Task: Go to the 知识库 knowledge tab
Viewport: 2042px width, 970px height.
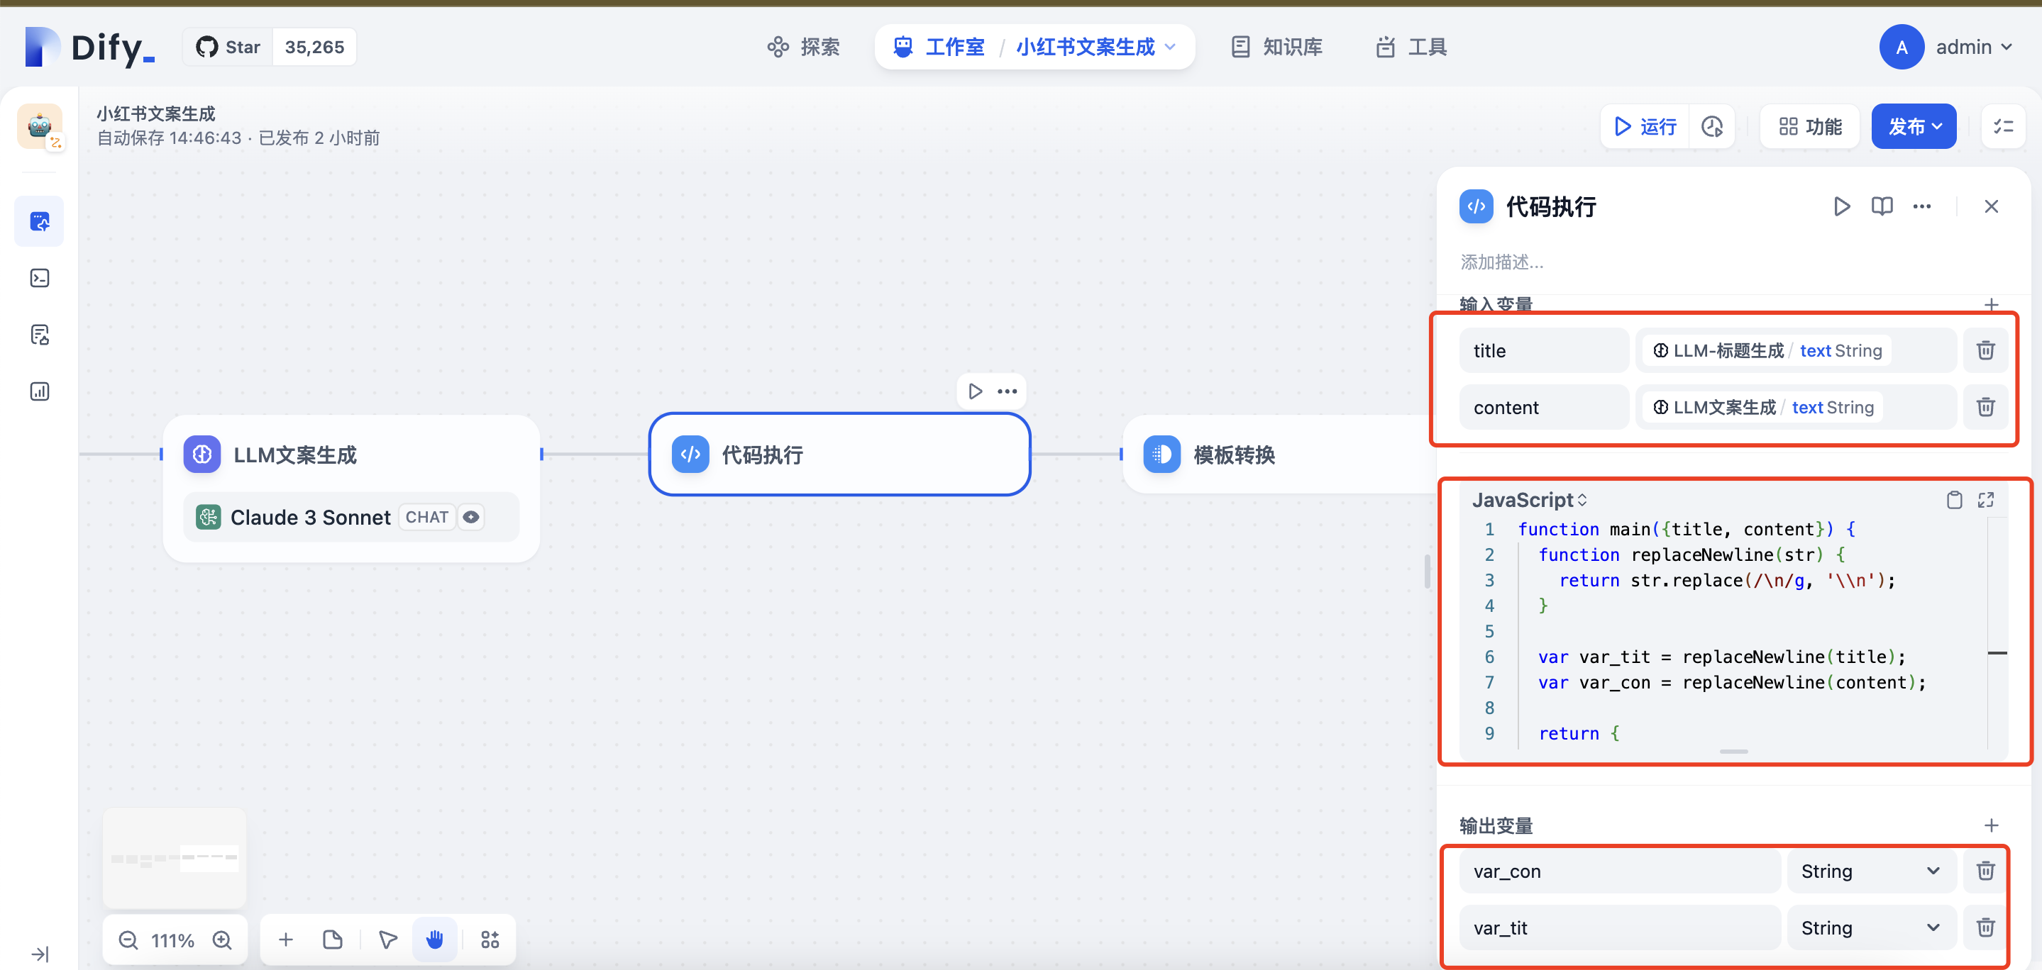Action: [1276, 48]
